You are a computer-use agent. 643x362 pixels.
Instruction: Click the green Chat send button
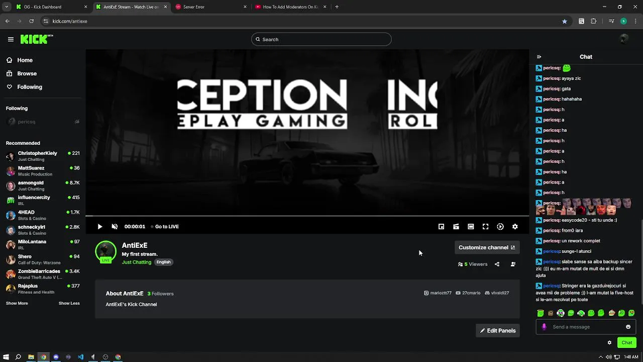[x=627, y=343]
